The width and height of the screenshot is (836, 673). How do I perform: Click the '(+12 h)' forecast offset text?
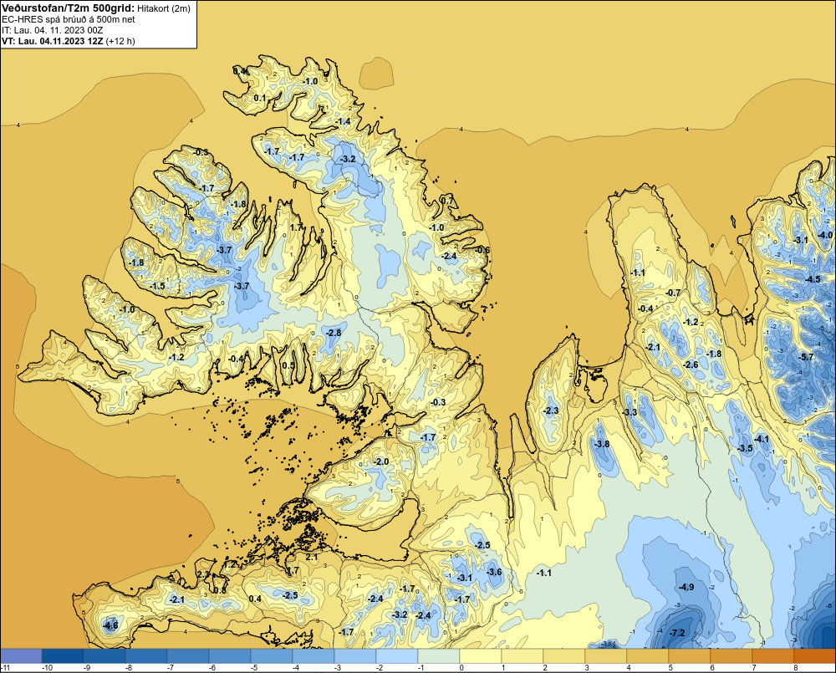120,41
